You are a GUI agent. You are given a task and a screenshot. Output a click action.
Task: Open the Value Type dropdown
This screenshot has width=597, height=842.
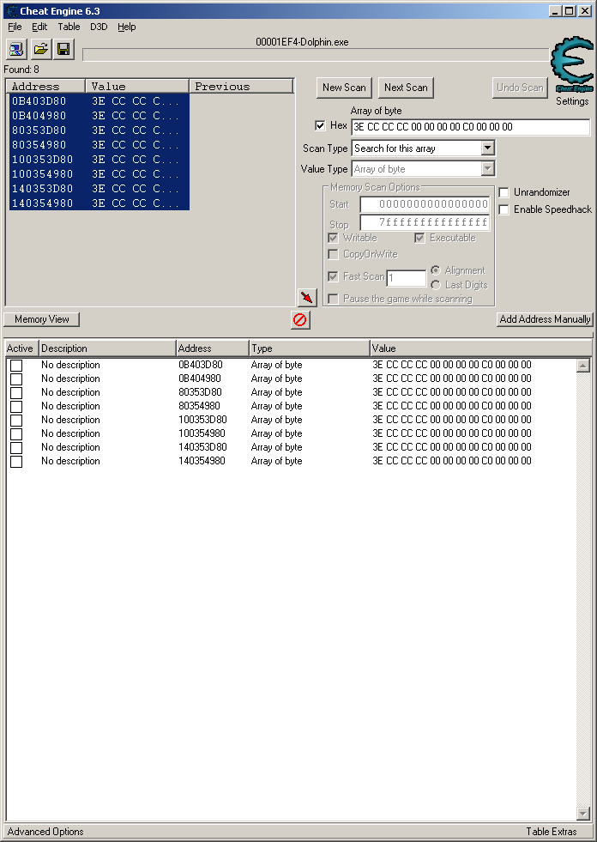click(x=487, y=169)
